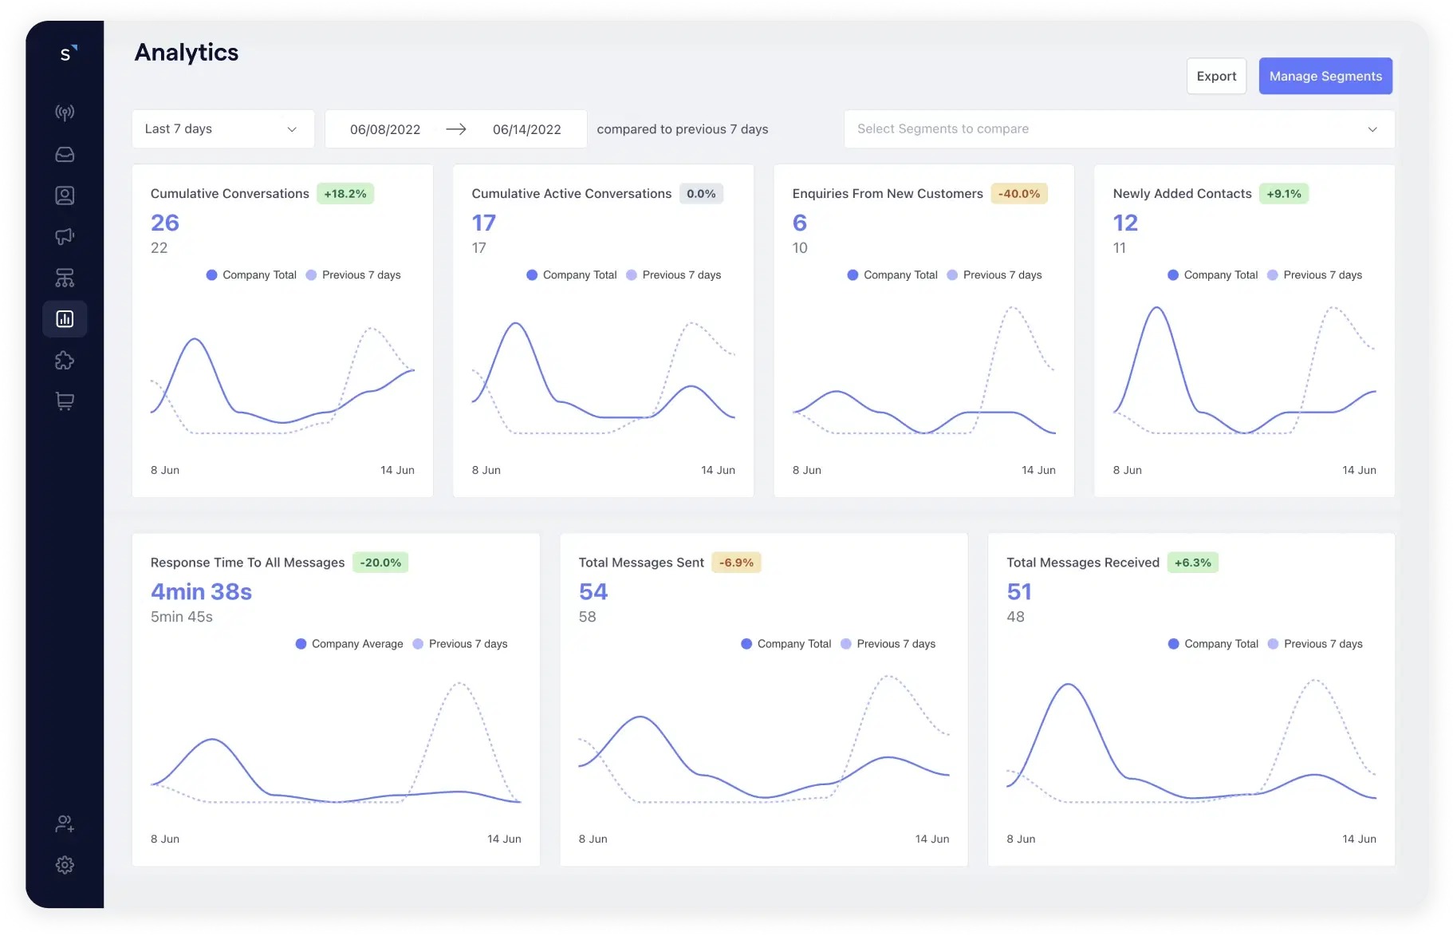The height and width of the screenshot is (936, 1453).
Task: Open the megaphone campaigns icon
Action: click(x=65, y=236)
